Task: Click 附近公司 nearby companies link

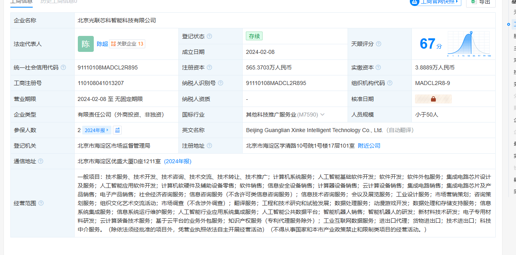Action: [369, 146]
